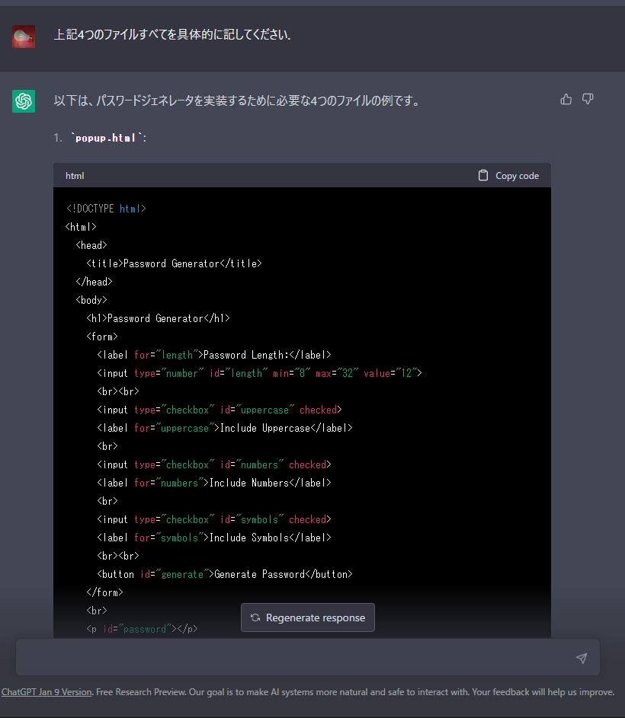Click the ChatGPT logo avatar beside the response
This screenshot has height=718, width=625.
pyautogui.click(x=23, y=101)
